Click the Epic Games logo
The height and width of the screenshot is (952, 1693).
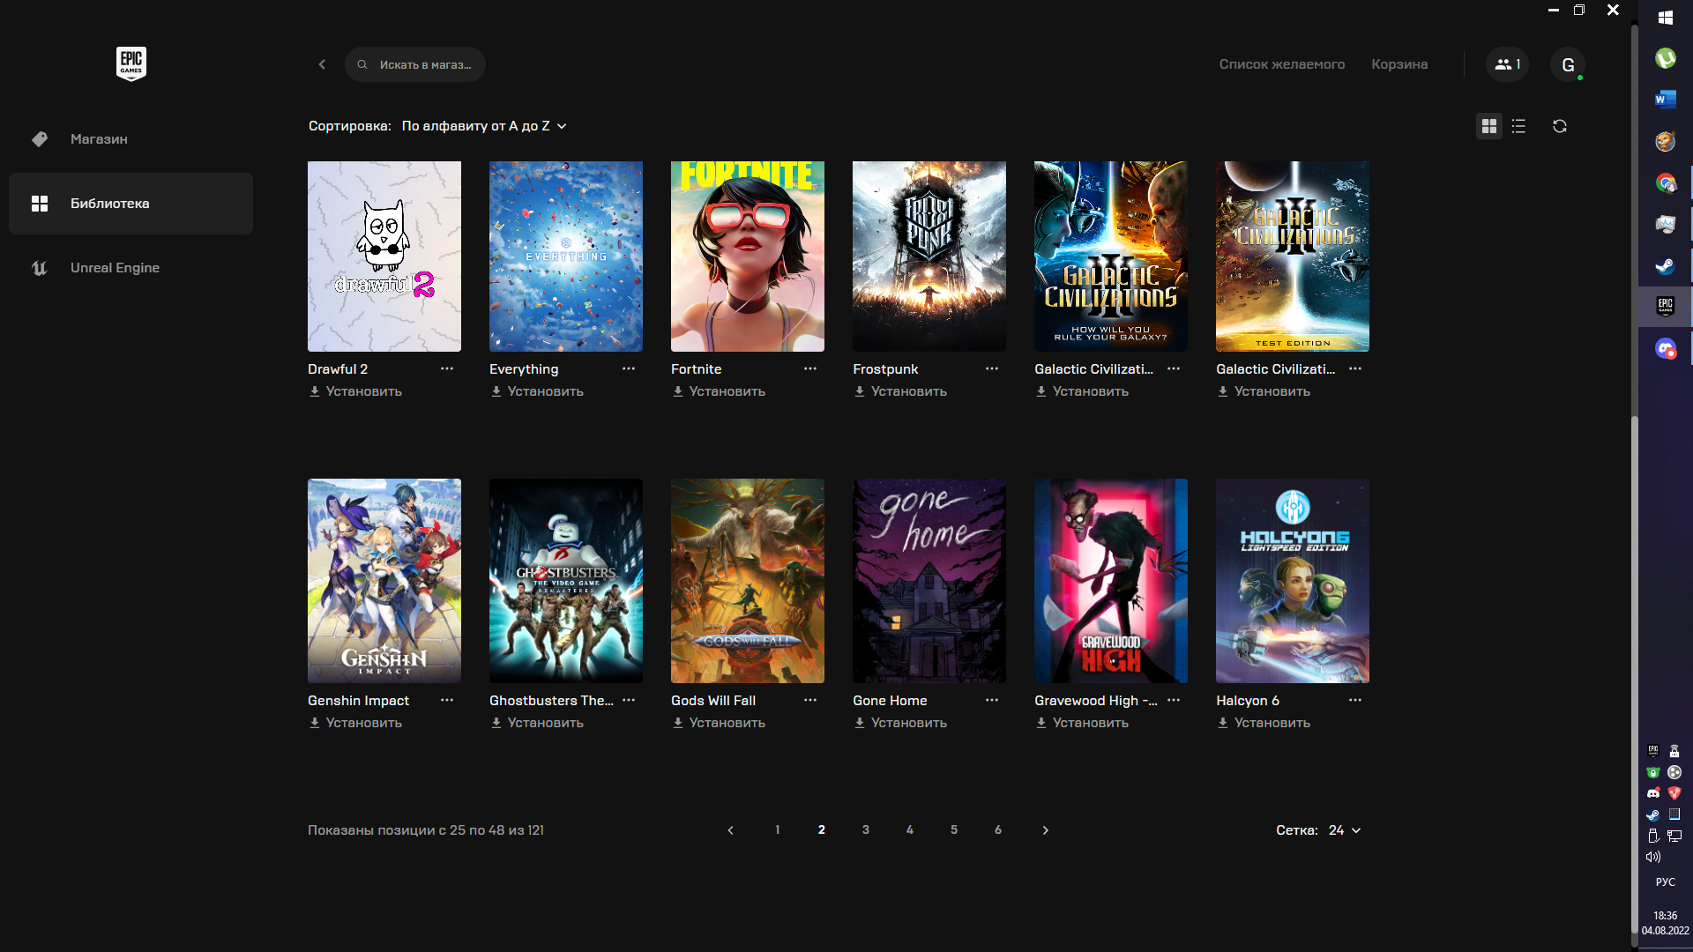point(131,63)
